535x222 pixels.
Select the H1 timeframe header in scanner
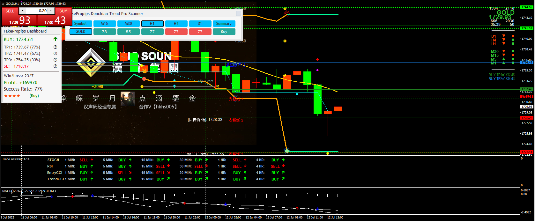point(152,24)
